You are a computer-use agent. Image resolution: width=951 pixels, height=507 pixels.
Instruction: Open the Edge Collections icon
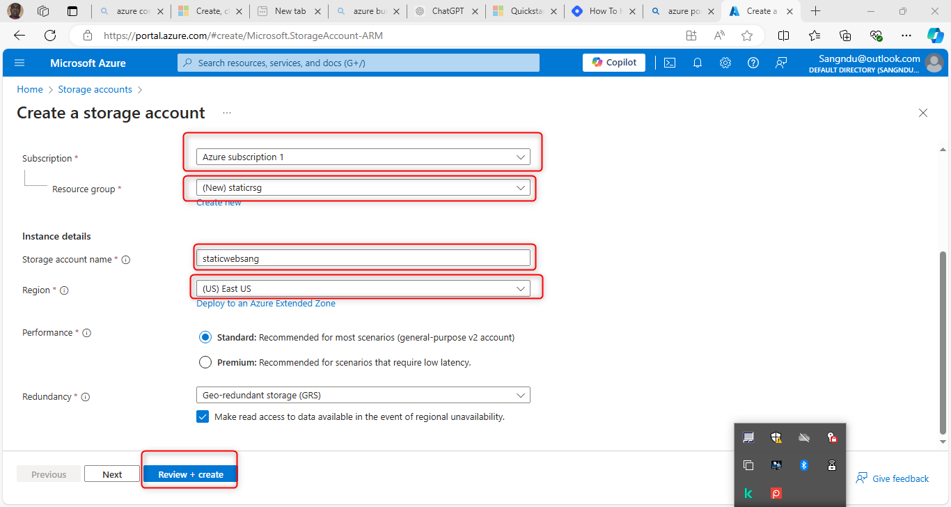pos(845,36)
